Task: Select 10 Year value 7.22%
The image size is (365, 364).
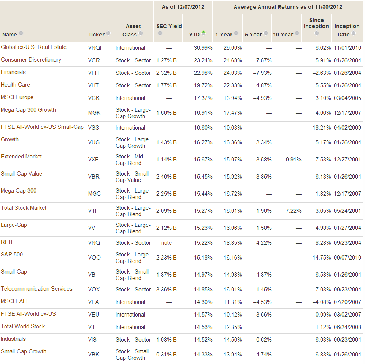Action: 294,211
